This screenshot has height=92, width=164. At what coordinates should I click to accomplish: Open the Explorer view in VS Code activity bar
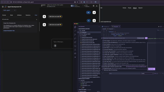click(x=75, y=27)
